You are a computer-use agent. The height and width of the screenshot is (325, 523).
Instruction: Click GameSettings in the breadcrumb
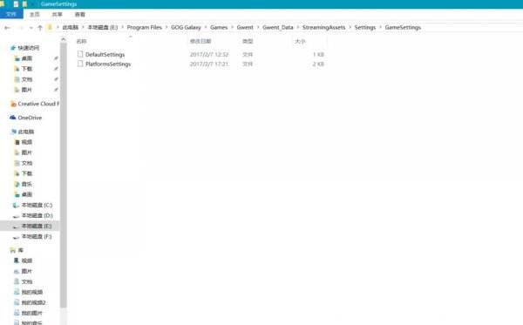[x=403, y=27]
